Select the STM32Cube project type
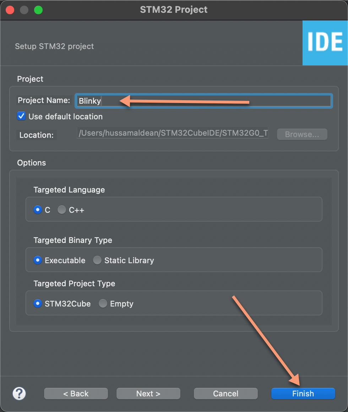348x412 pixels. (37, 303)
